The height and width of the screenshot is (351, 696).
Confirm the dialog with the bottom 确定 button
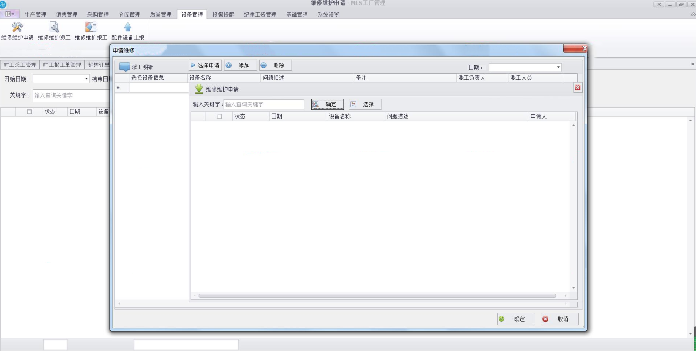516,319
